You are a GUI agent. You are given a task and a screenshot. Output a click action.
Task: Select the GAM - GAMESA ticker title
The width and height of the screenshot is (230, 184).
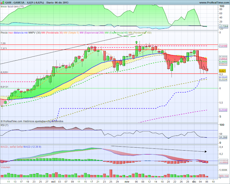(15, 3)
